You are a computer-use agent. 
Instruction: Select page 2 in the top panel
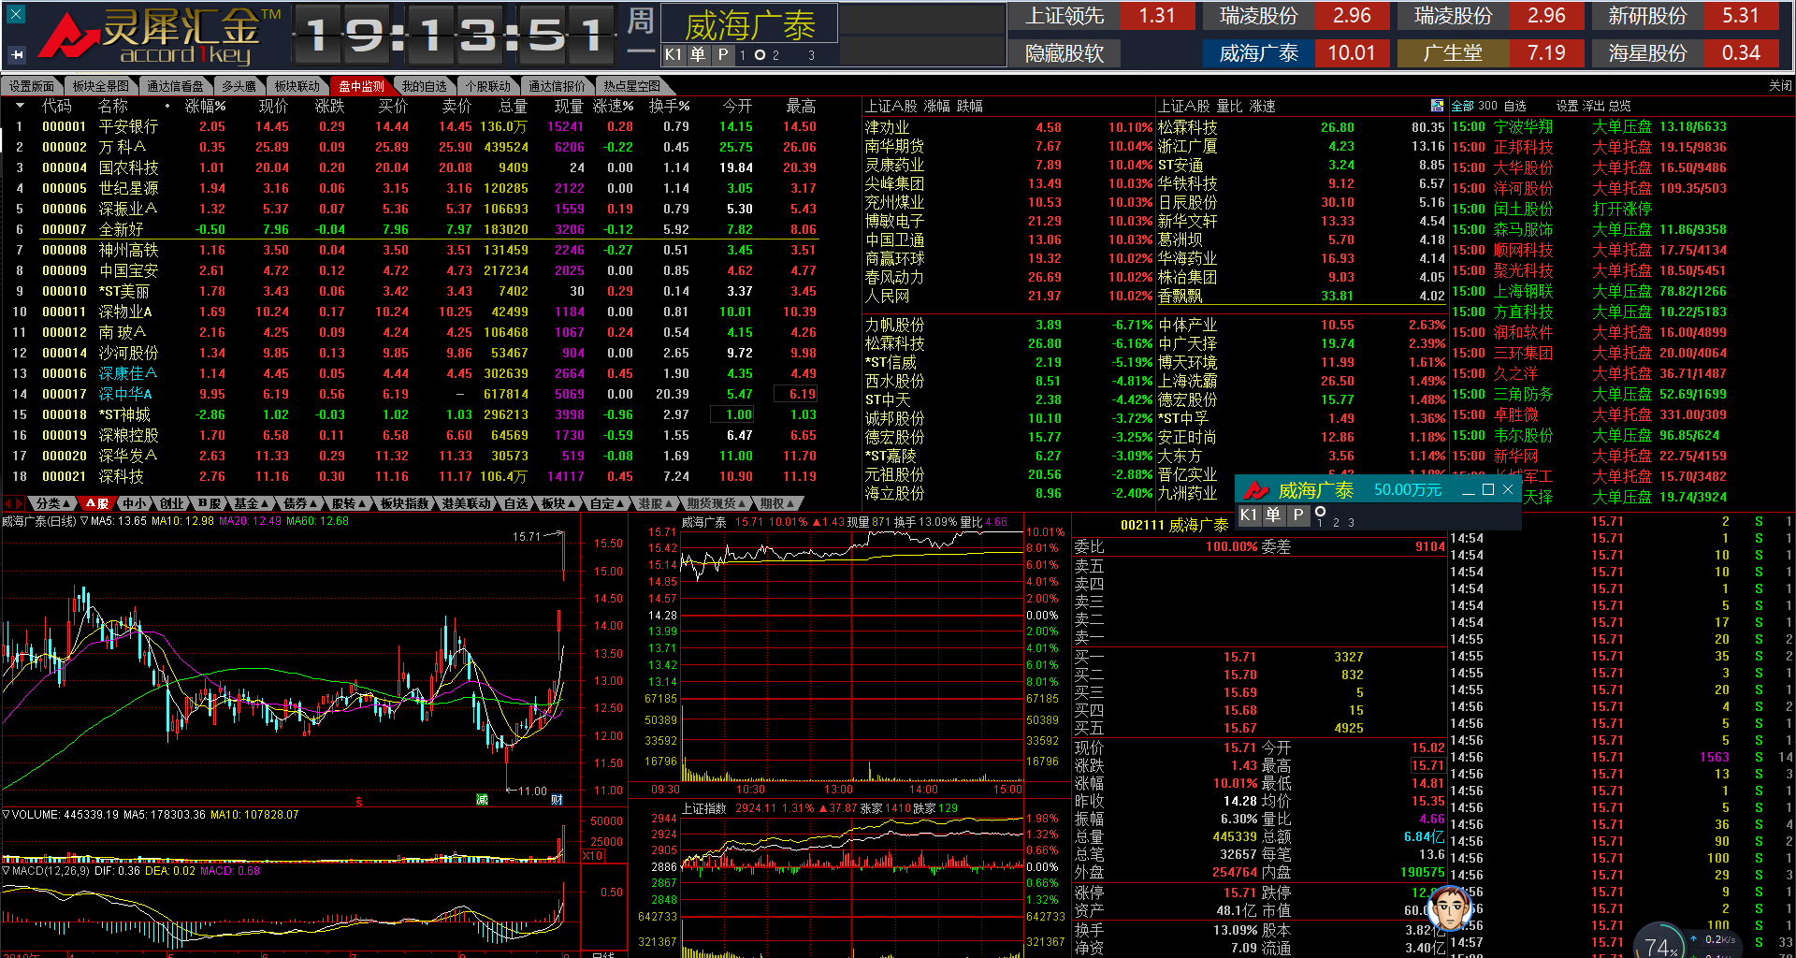pyautogui.click(x=775, y=56)
